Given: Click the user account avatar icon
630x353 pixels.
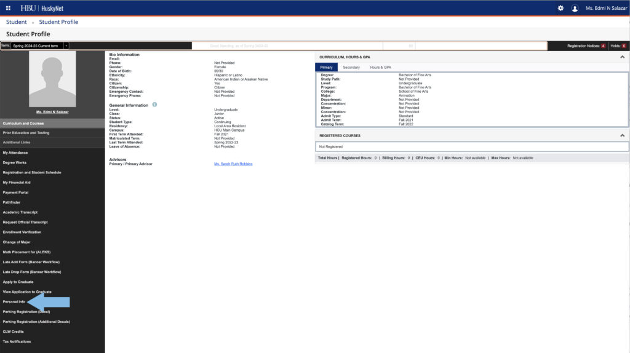Looking at the screenshot, I should pyautogui.click(x=575, y=8).
